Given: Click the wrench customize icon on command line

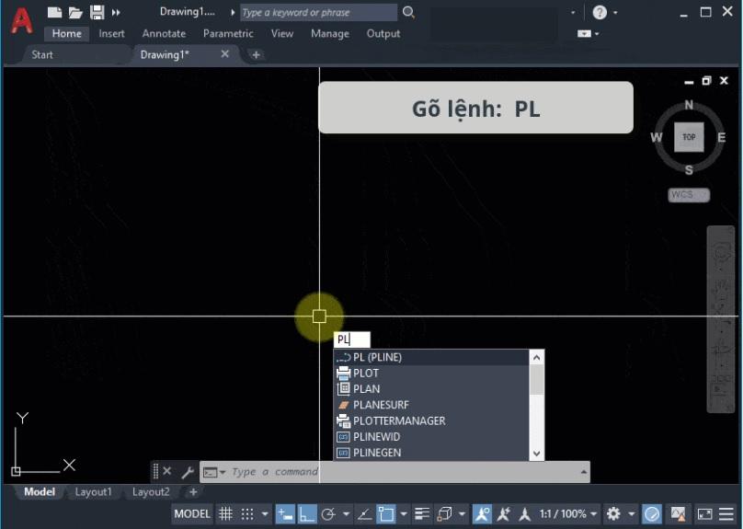Looking at the screenshot, I should click(188, 472).
